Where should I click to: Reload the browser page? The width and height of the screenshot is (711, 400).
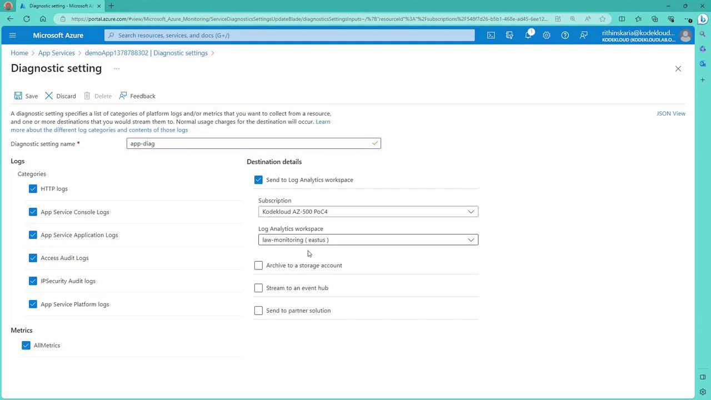[27, 19]
